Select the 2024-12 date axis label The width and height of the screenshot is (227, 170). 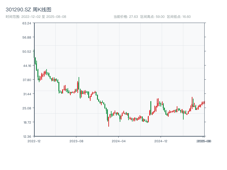click(x=161, y=141)
